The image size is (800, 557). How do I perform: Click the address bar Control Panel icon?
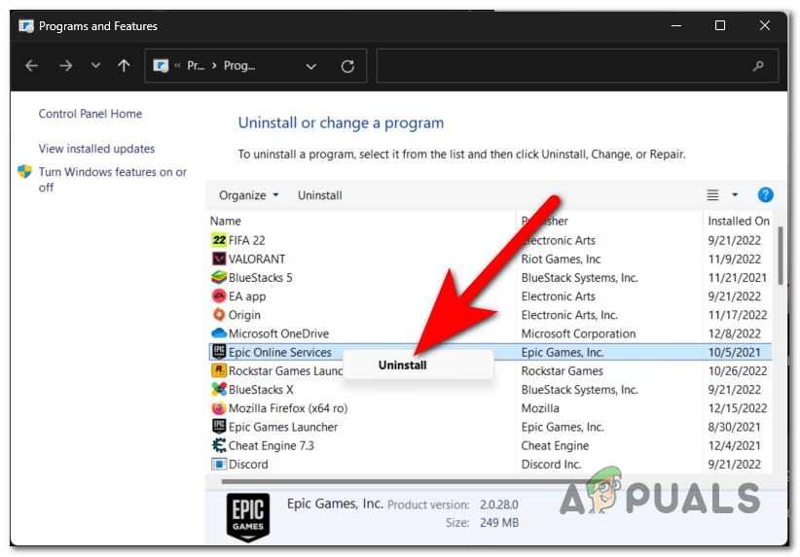[161, 66]
